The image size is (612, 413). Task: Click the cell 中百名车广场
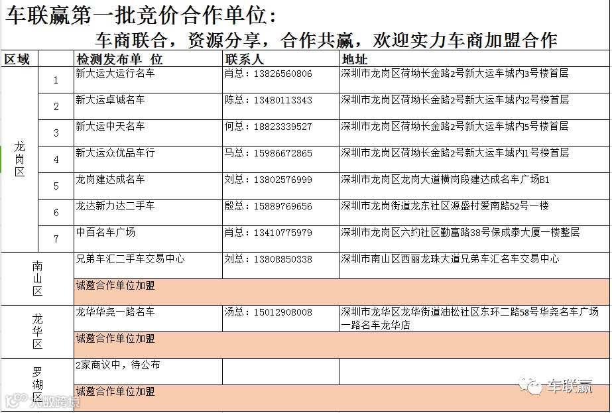(148, 239)
